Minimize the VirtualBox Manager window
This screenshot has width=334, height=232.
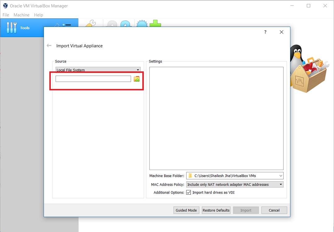point(292,6)
